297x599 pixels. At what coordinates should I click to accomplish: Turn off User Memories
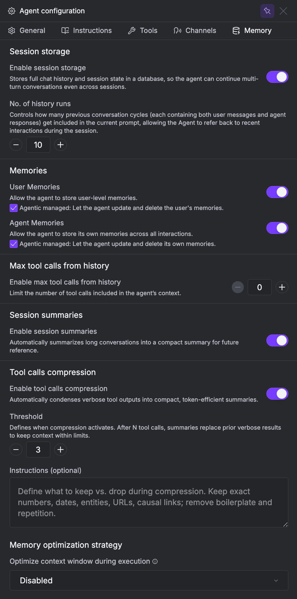coord(277,192)
